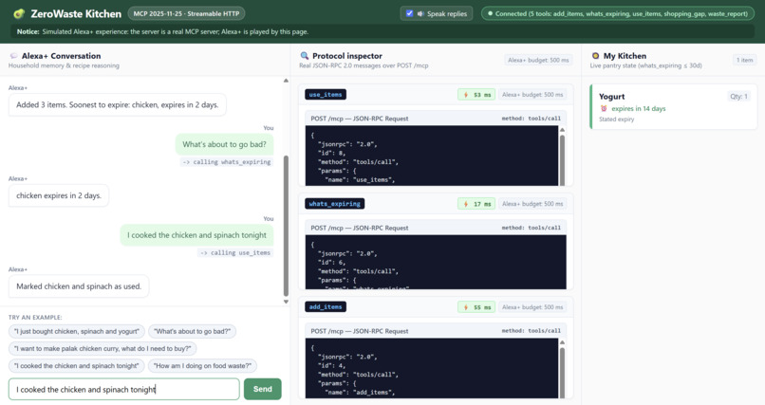Click the Send button
765x405 pixels.
[x=263, y=389]
